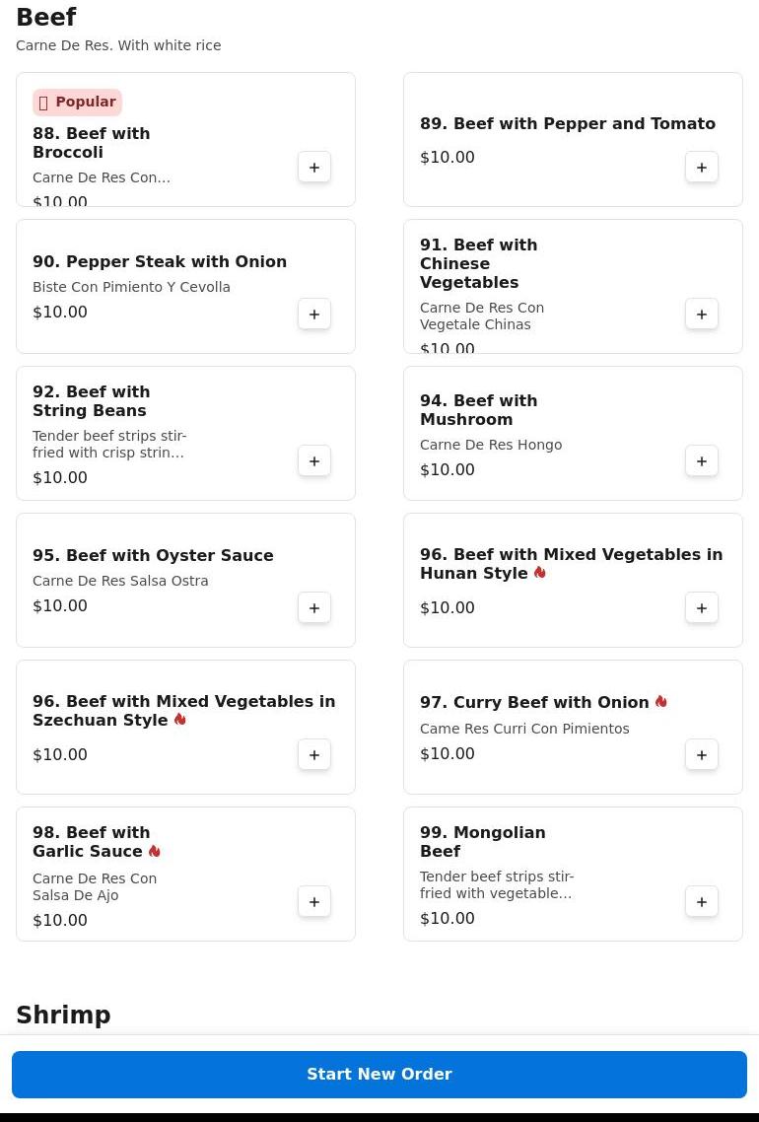Select the Curry Beef with Onion title

(534, 703)
